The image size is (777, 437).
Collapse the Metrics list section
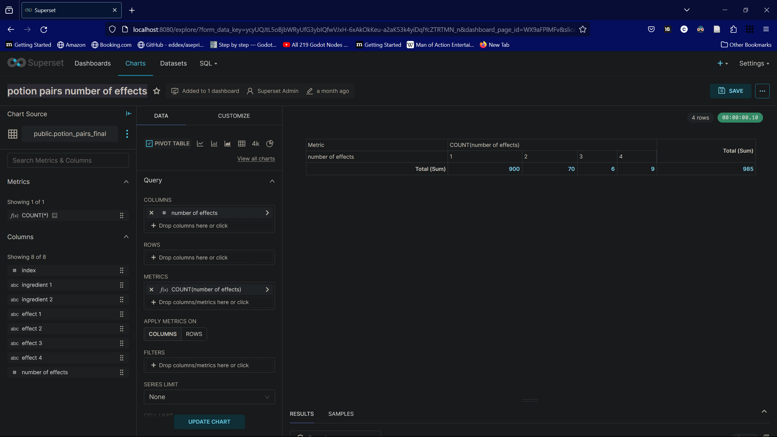click(126, 182)
